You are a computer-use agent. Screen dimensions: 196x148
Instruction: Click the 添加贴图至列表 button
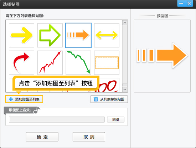pyautogui.click(x=24, y=99)
